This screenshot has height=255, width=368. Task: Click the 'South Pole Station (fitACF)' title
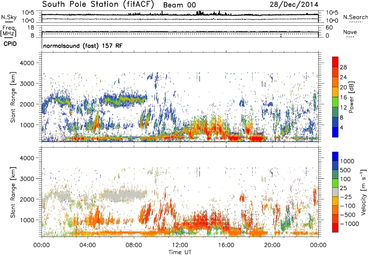click(98, 5)
